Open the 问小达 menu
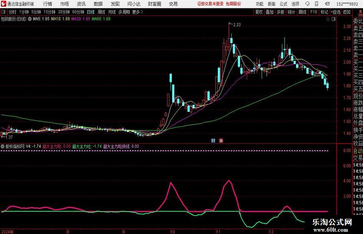 (134, 4)
